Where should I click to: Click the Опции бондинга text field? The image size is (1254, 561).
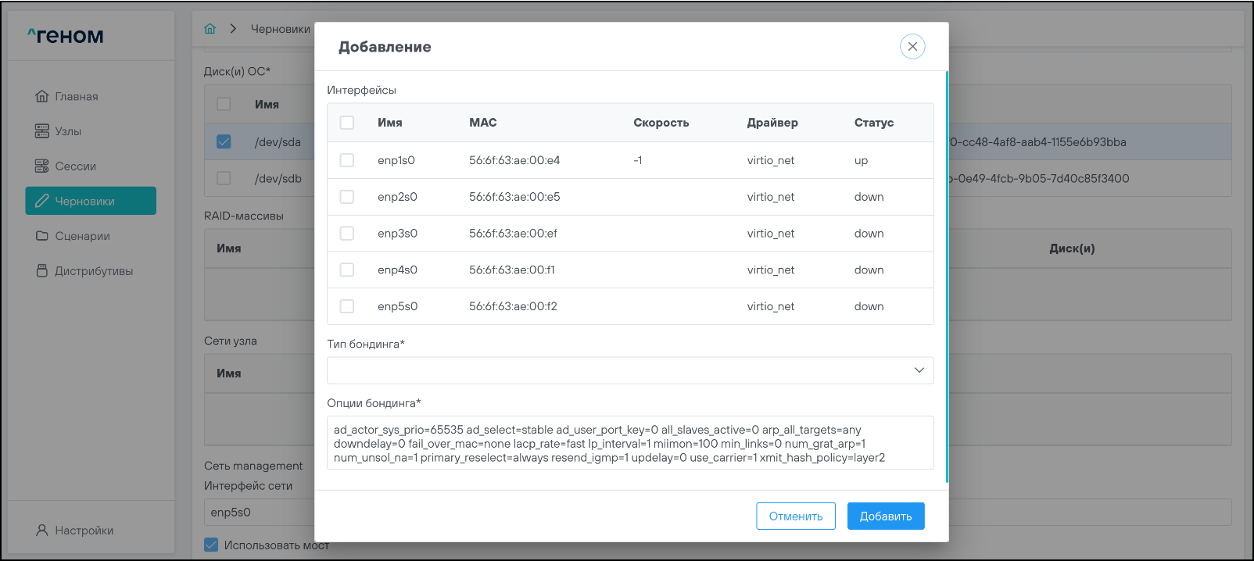(629, 443)
